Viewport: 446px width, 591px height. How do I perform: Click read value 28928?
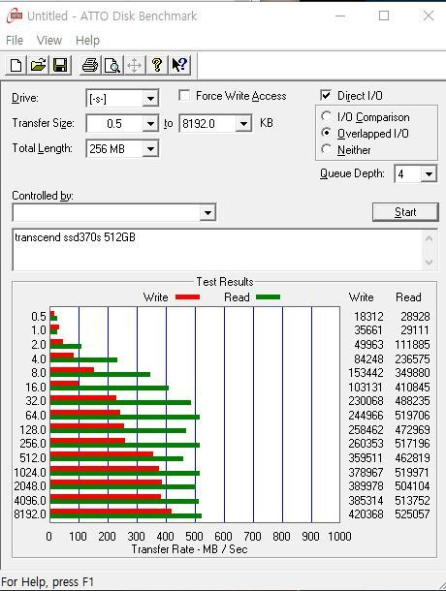(415, 317)
